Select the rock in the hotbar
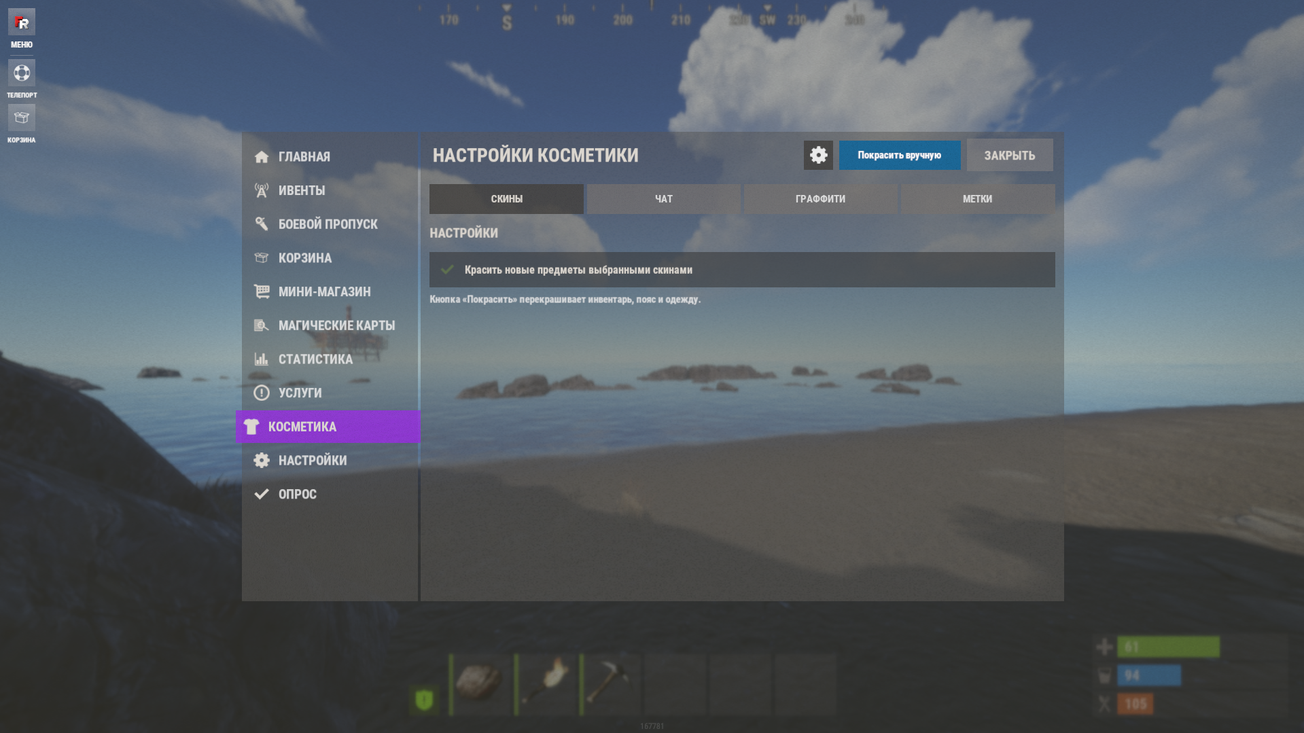Screen dimensions: 1304x733 pos(480,683)
